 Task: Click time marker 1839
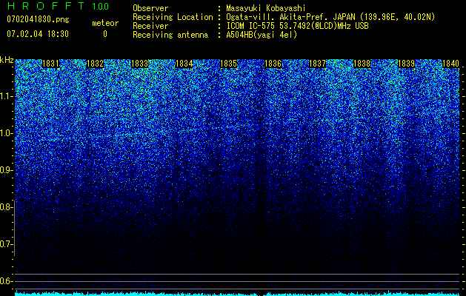[406, 64]
